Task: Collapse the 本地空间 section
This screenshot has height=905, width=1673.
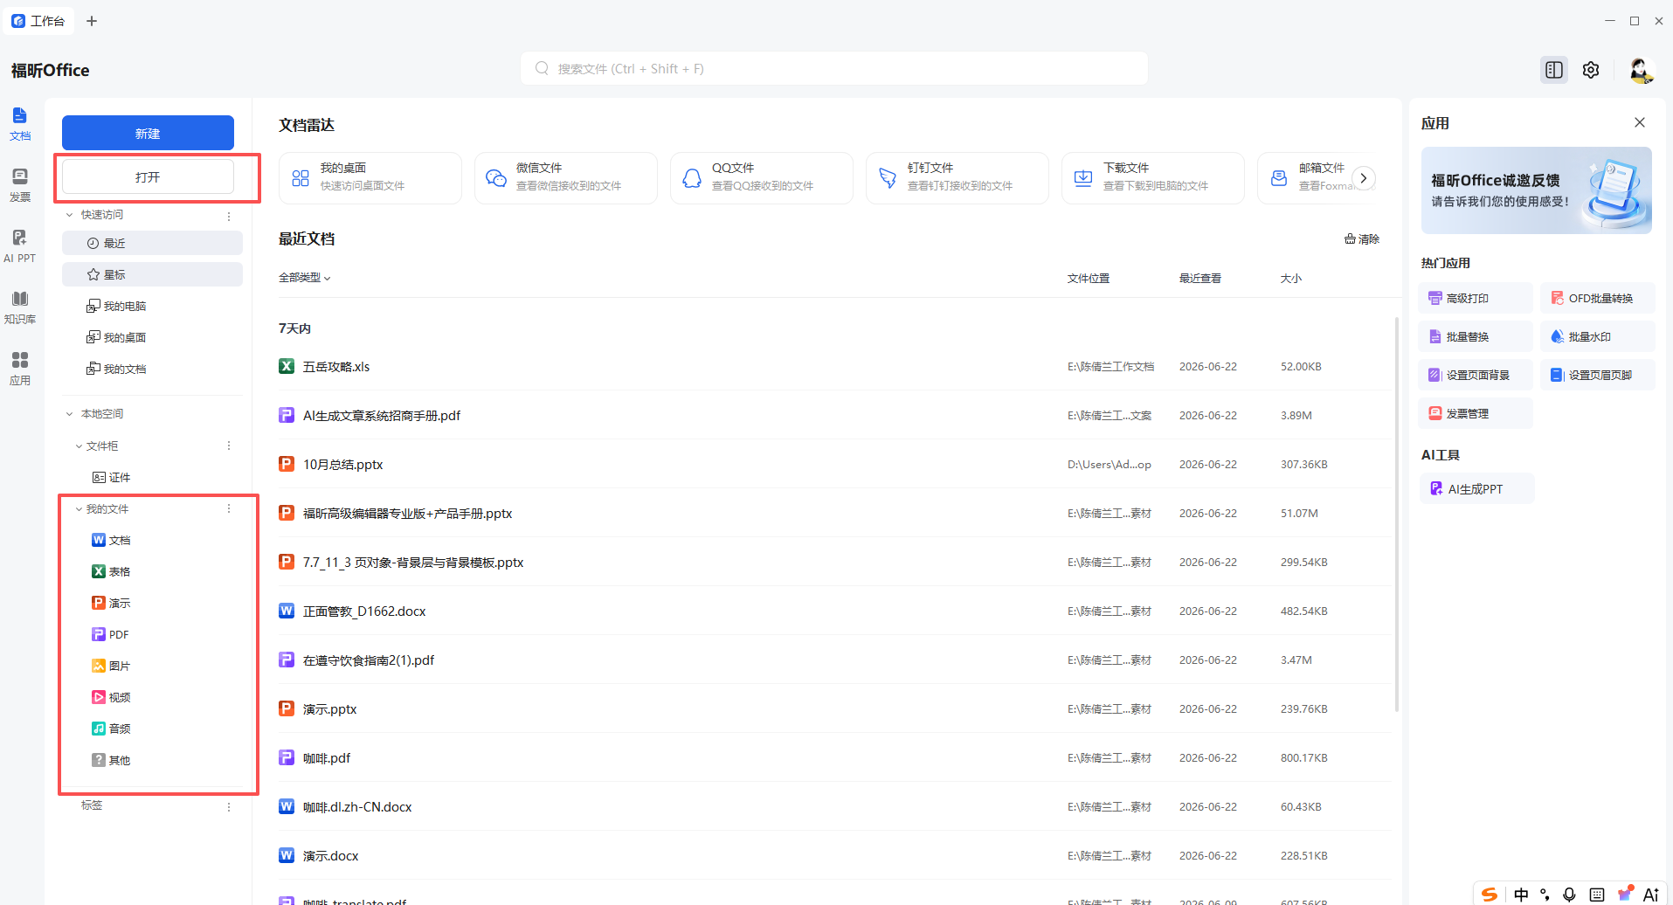Action: coord(70,414)
